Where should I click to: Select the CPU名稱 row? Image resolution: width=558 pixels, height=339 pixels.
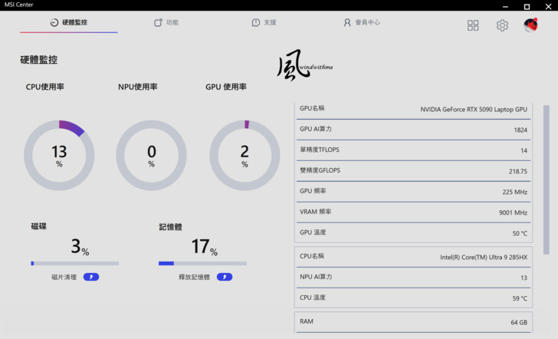(x=413, y=257)
